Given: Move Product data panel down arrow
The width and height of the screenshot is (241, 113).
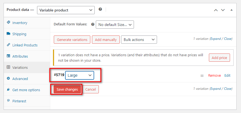Looking at the screenshot, I should 223,10.
